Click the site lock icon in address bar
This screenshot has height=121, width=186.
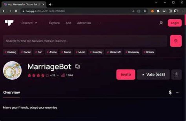pos(24,11)
